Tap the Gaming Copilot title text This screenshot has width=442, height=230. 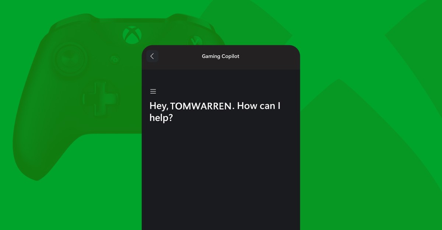tap(220, 56)
